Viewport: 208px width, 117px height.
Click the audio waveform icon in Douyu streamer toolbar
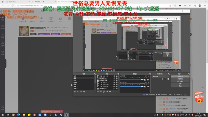[x=42, y=18]
